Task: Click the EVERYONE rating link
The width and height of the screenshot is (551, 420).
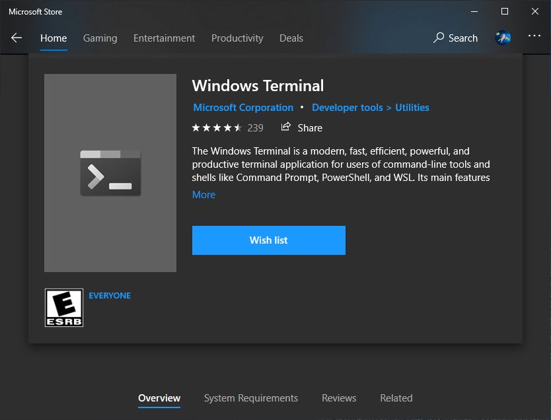Action: [110, 296]
